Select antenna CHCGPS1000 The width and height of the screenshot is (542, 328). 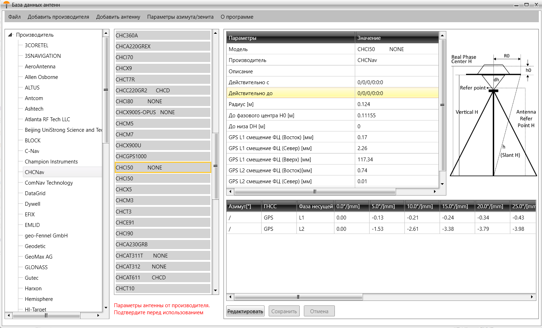pyautogui.click(x=163, y=156)
